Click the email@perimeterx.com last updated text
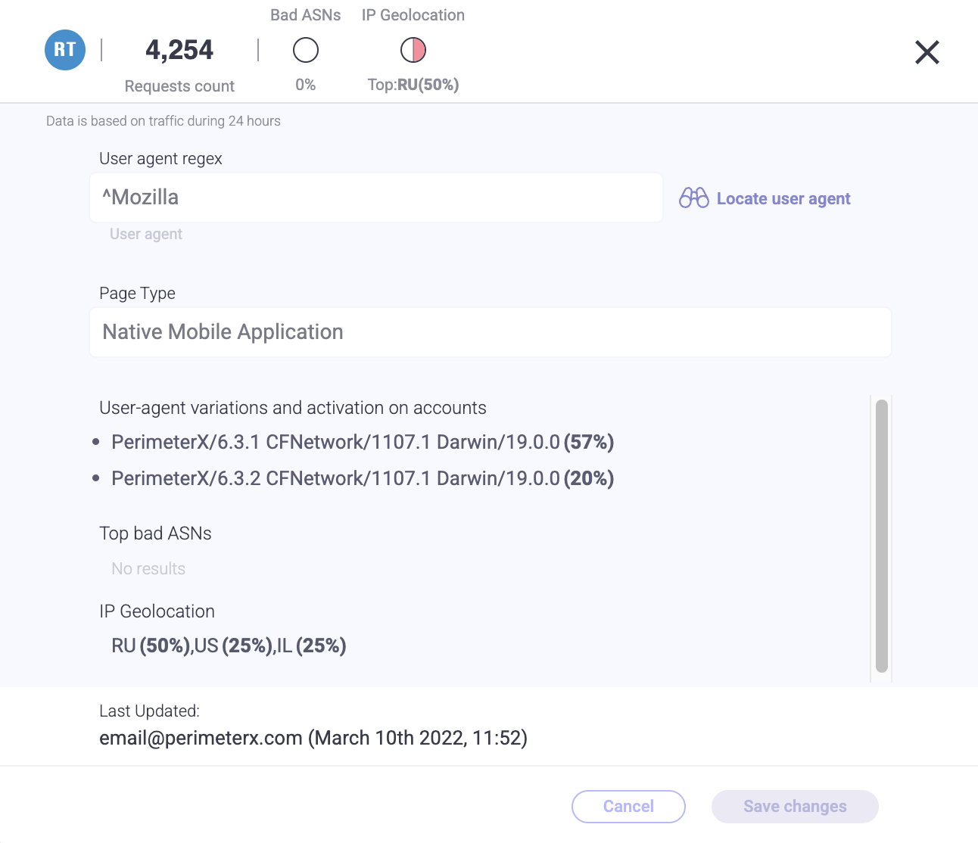978x843 pixels. pos(201,738)
